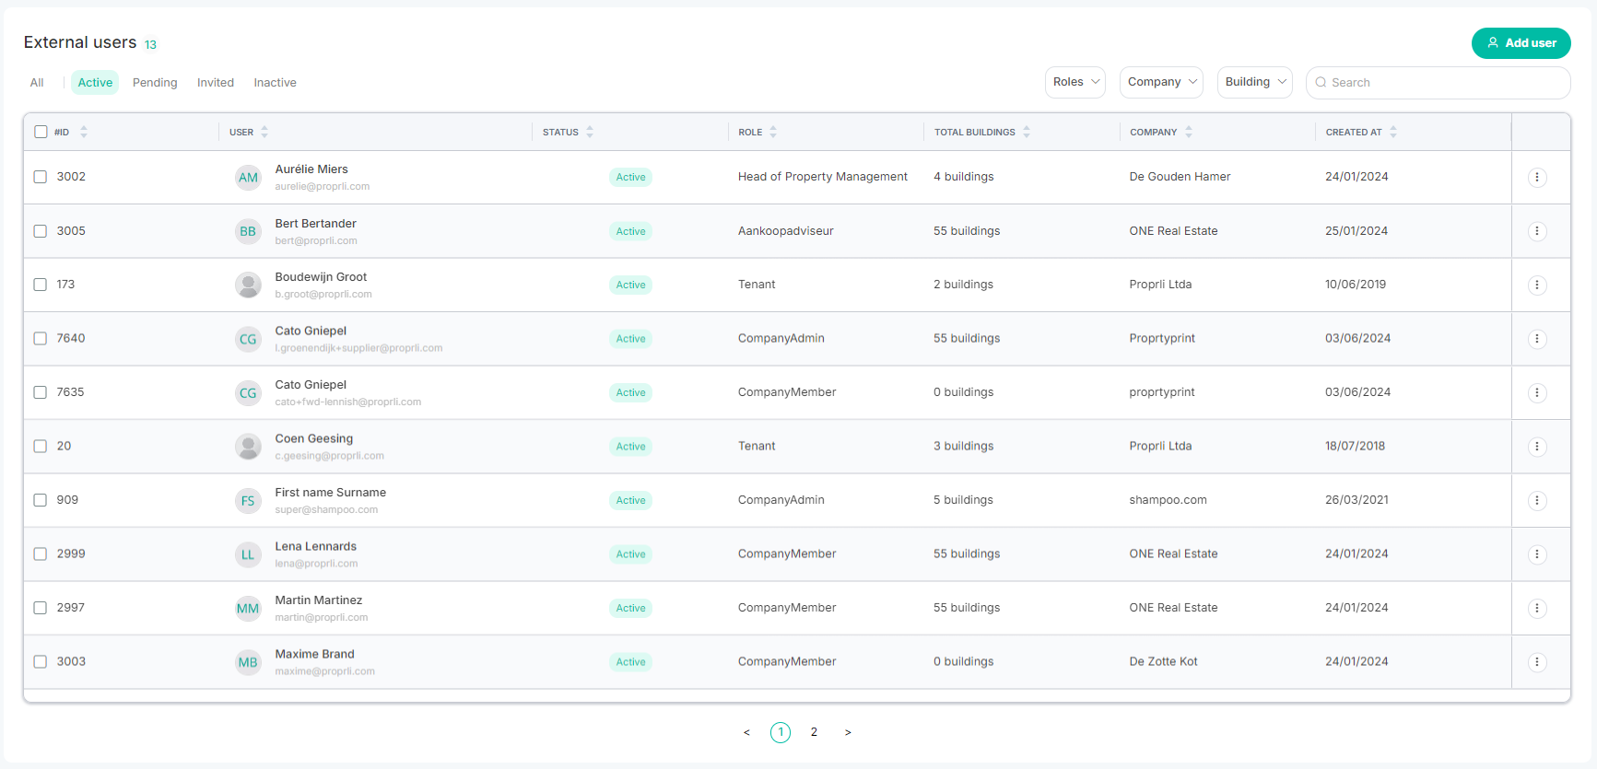This screenshot has width=1597, height=769.
Task: Go to the next page arrow
Action: point(848,732)
